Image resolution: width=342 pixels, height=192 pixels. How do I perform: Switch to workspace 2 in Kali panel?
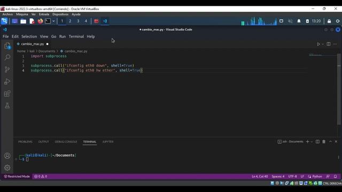(70, 21)
